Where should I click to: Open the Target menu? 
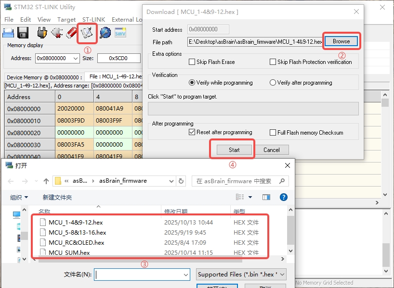[66, 20]
